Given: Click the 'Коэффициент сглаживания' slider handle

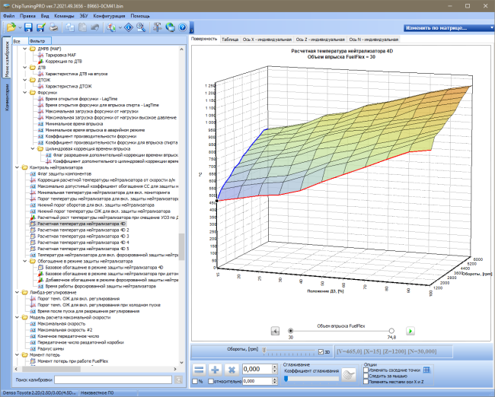Looking at the screenshot, I should [x=286, y=379].
